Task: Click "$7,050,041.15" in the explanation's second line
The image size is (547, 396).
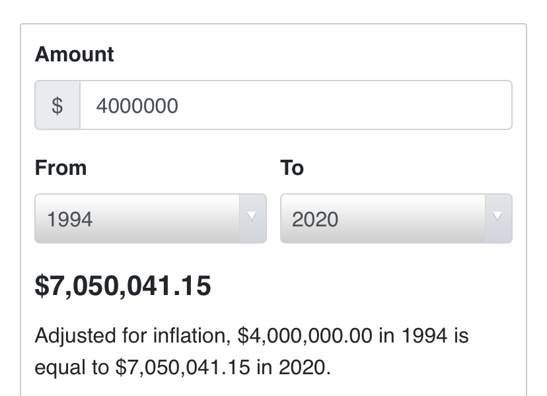Action: tap(183, 367)
